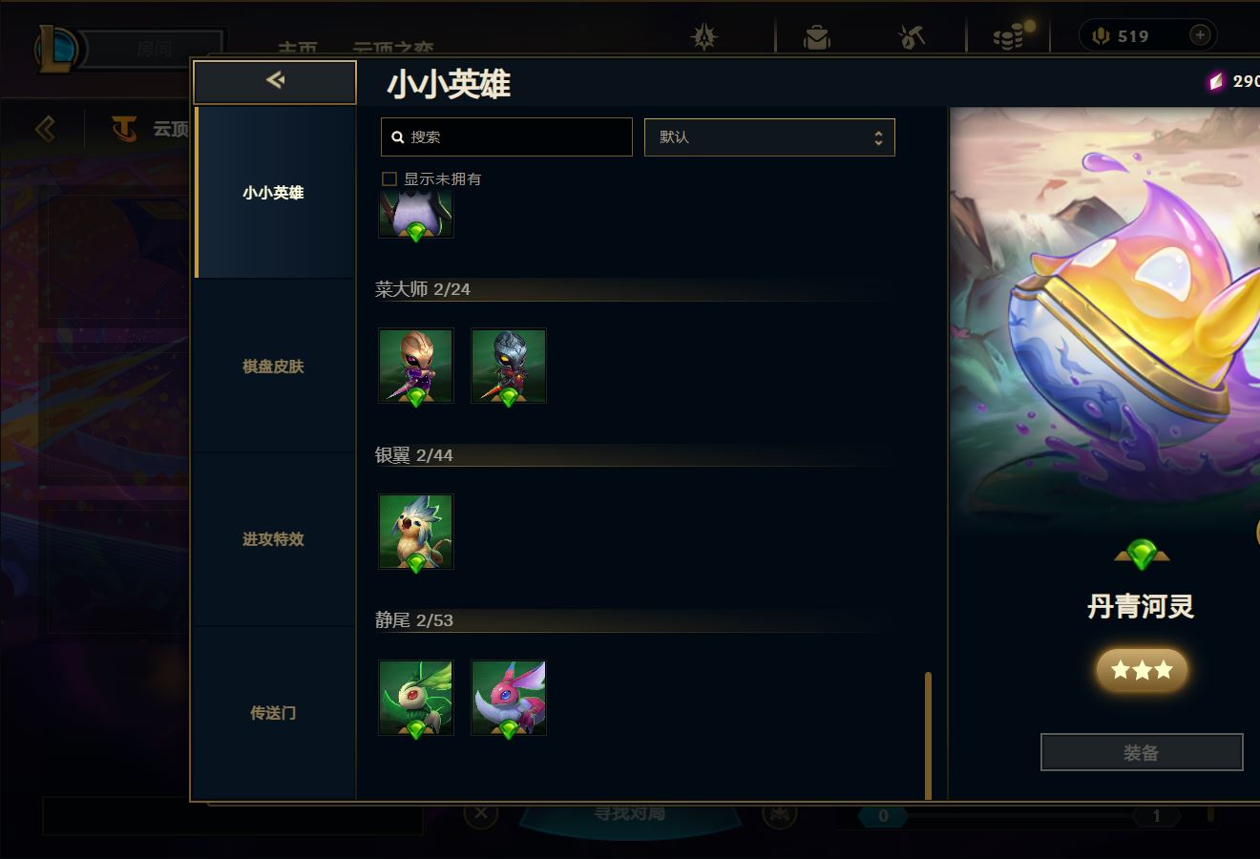
Task: Enable the 显示未拥有 checkbox
Action: point(389,178)
